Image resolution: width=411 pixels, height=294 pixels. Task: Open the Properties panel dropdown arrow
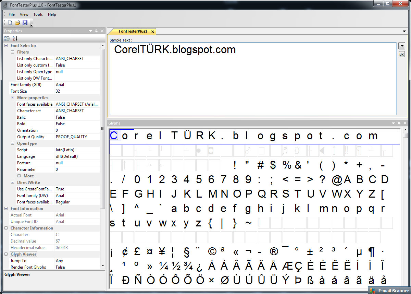click(x=90, y=31)
